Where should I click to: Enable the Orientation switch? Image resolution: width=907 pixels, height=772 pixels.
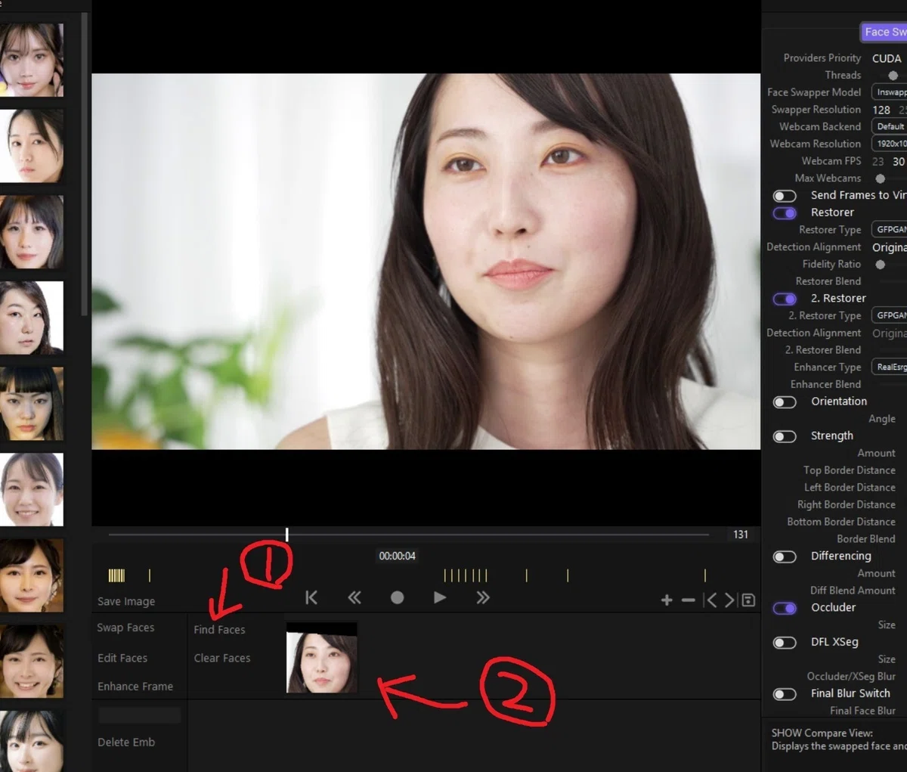click(785, 402)
